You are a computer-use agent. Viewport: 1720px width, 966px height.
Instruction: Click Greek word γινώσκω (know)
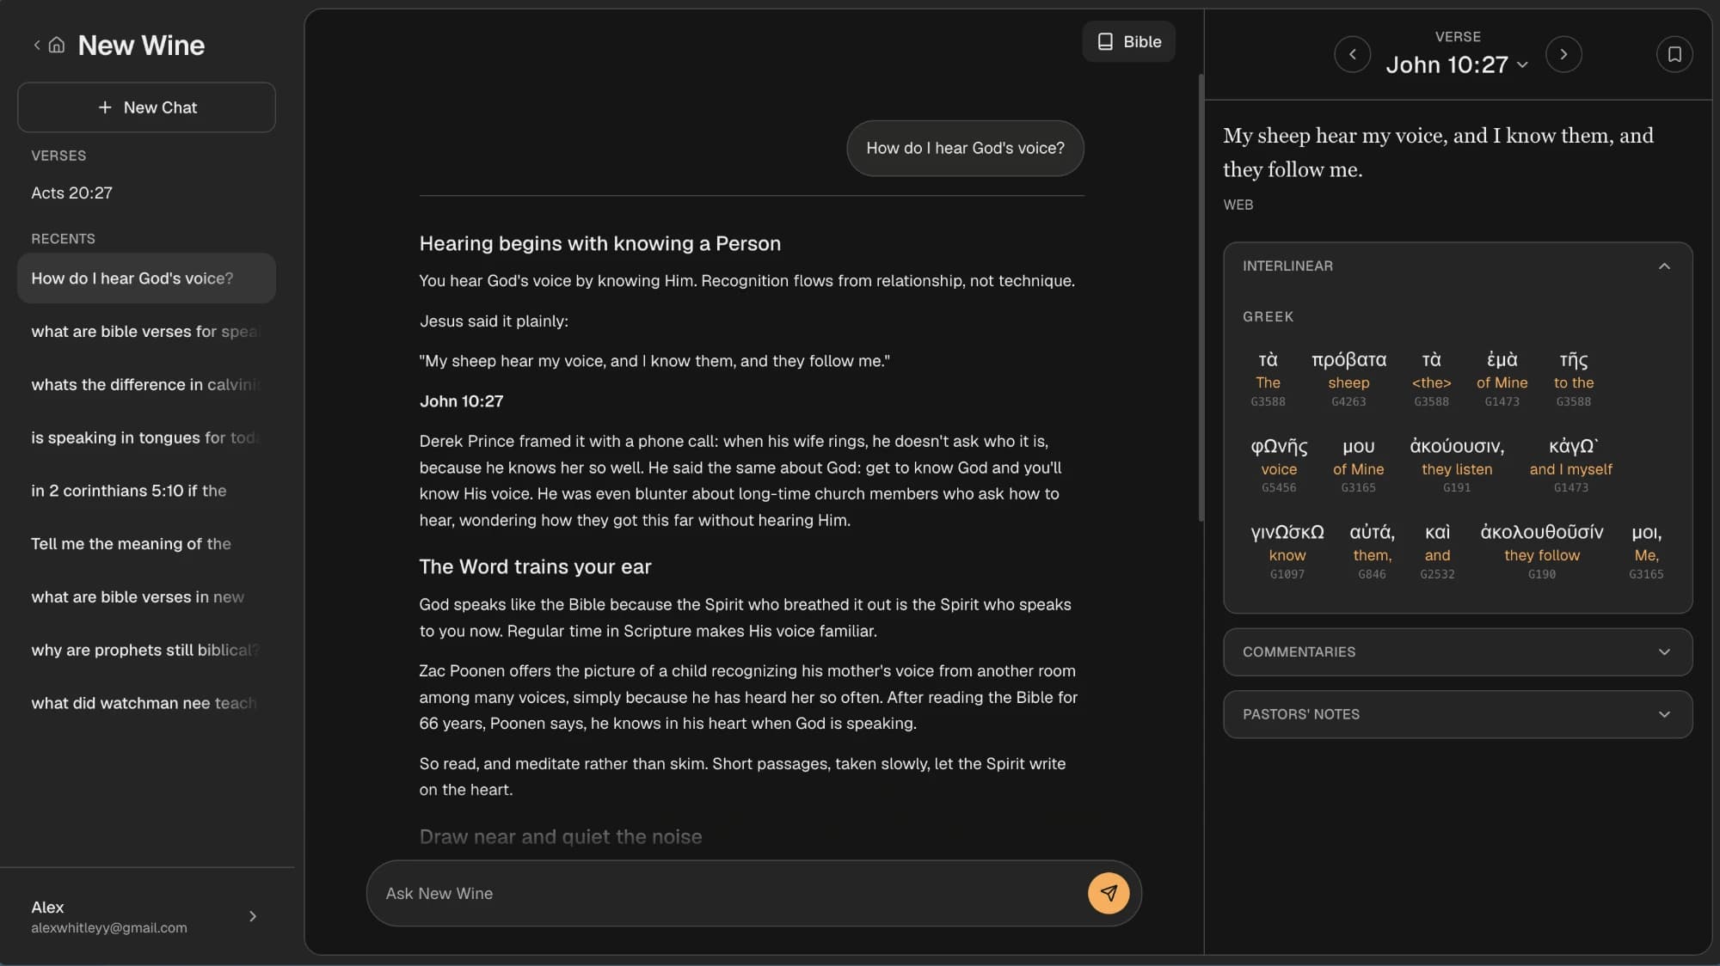tap(1287, 532)
